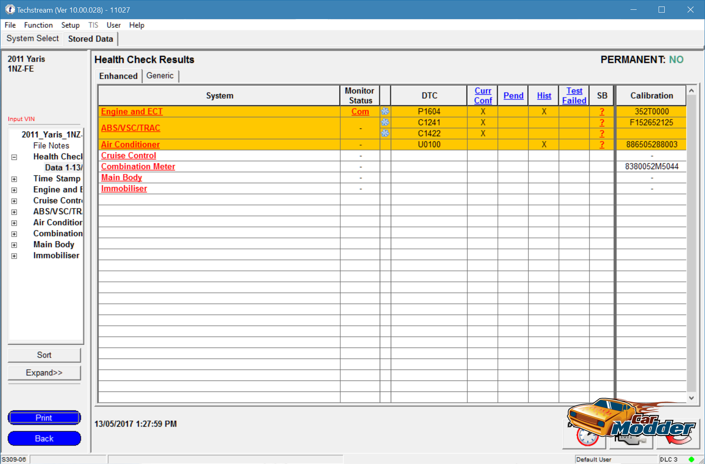Viewport: 705px width, 464px height.
Task: Open freeze frame snowflake for C1241
Action: tap(385, 122)
